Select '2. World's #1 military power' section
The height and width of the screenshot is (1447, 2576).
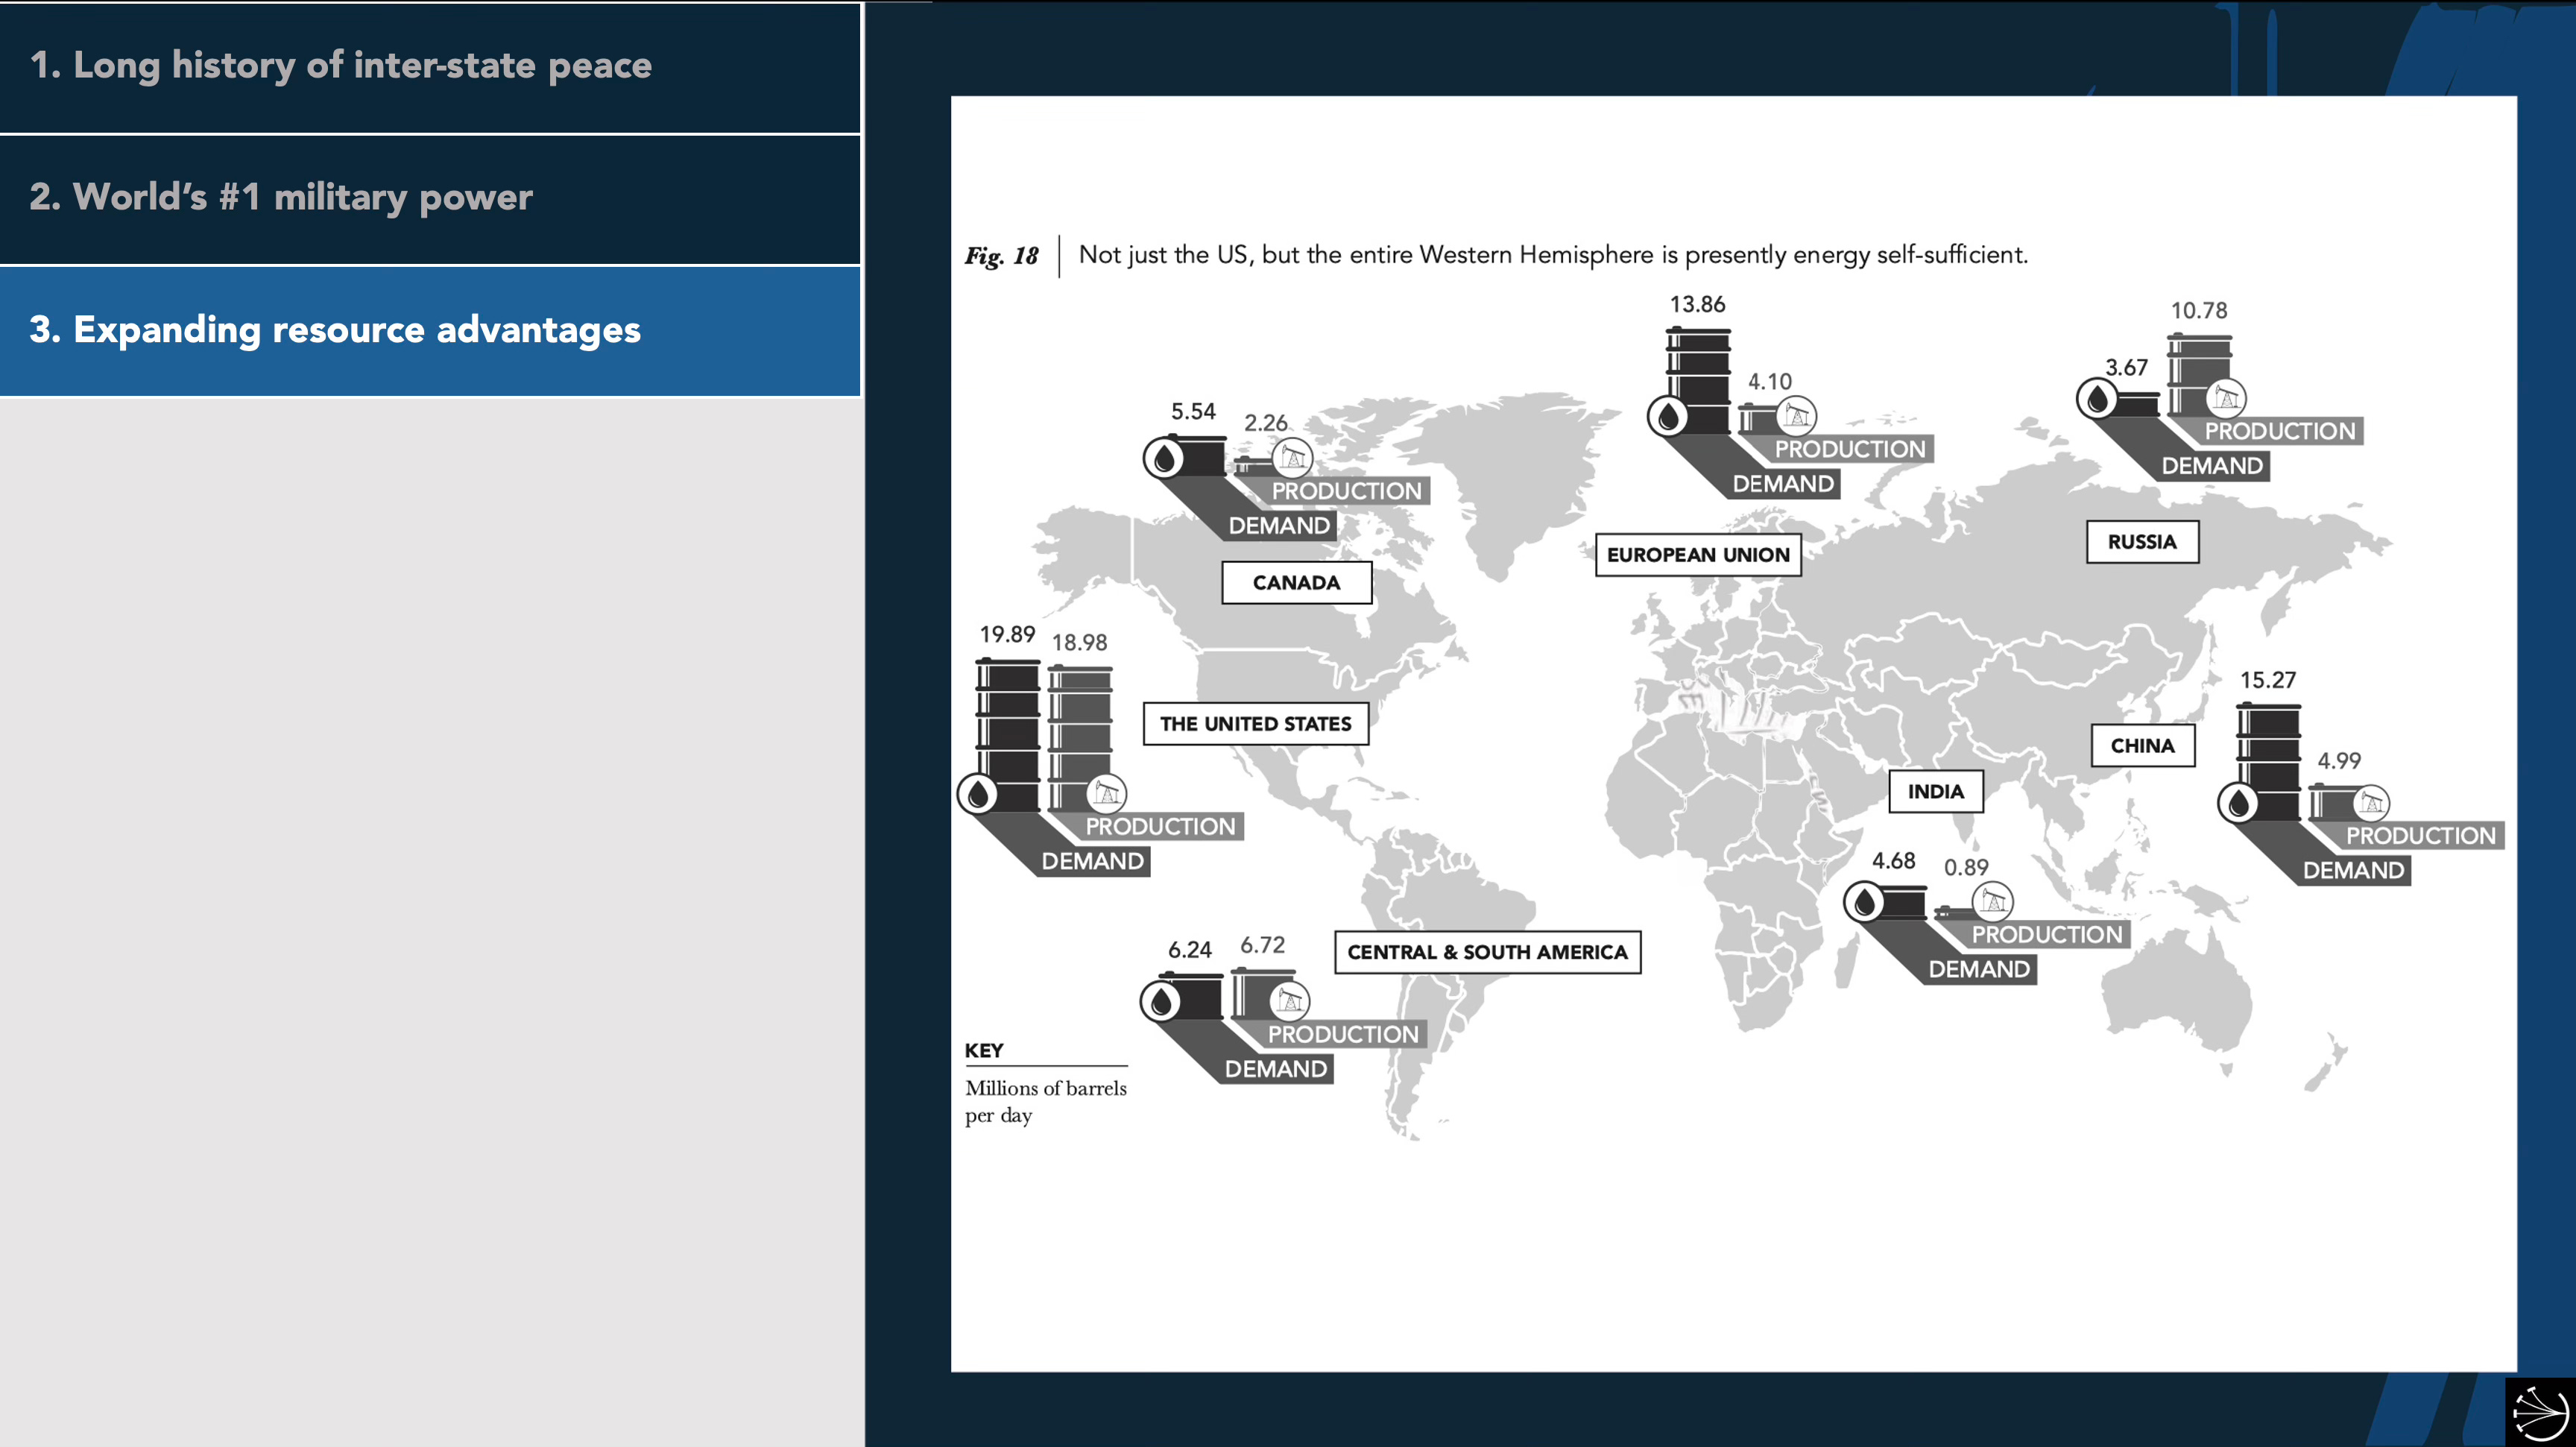pos(430,199)
